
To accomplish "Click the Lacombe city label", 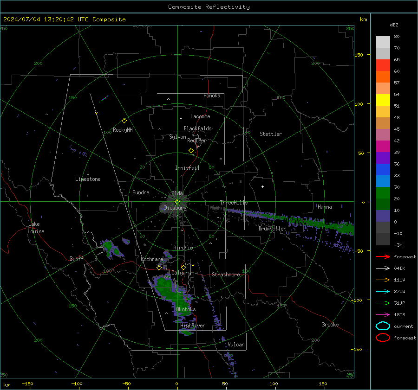I will (200, 116).
